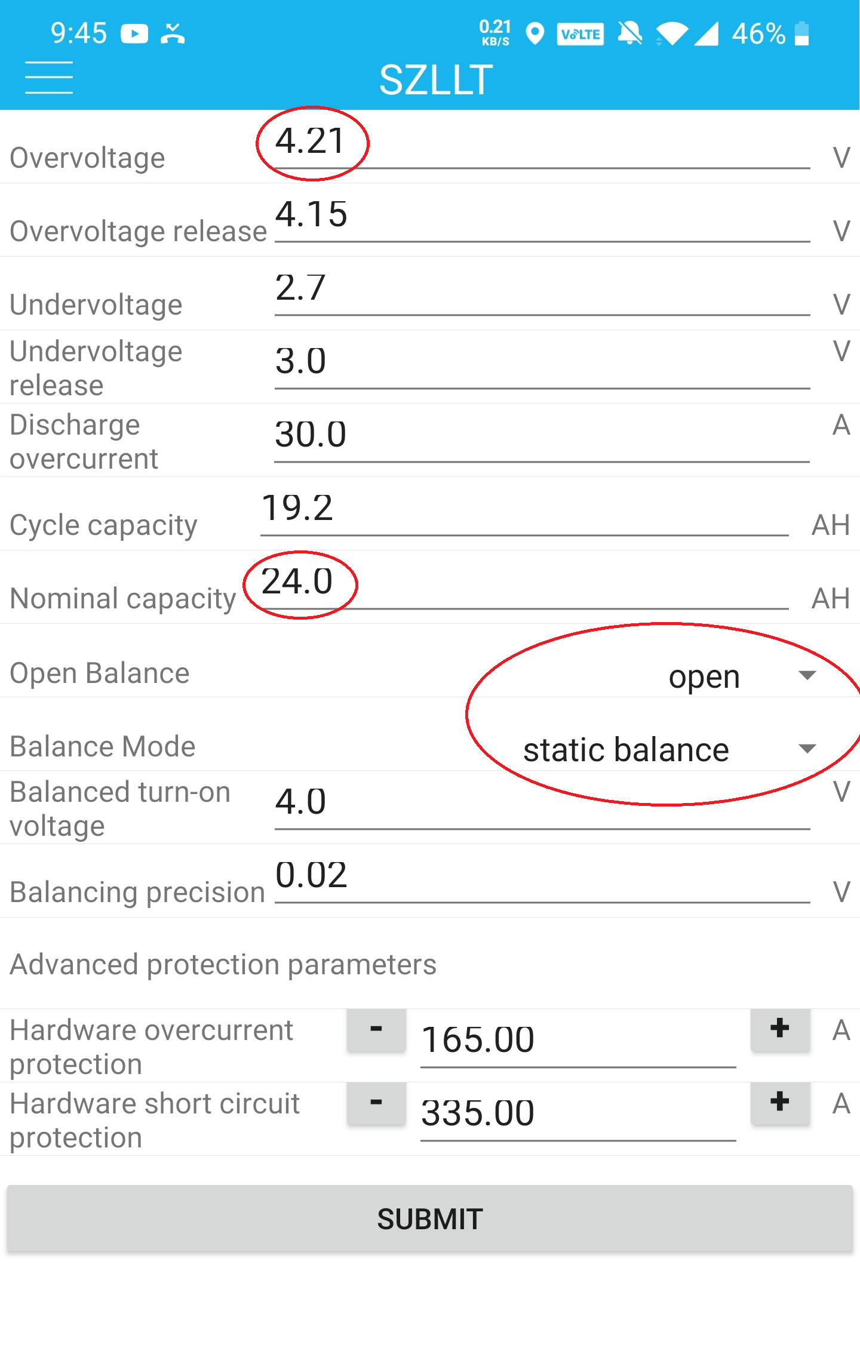Tap the battery status icon
The width and height of the screenshot is (860, 1354).
click(802, 33)
